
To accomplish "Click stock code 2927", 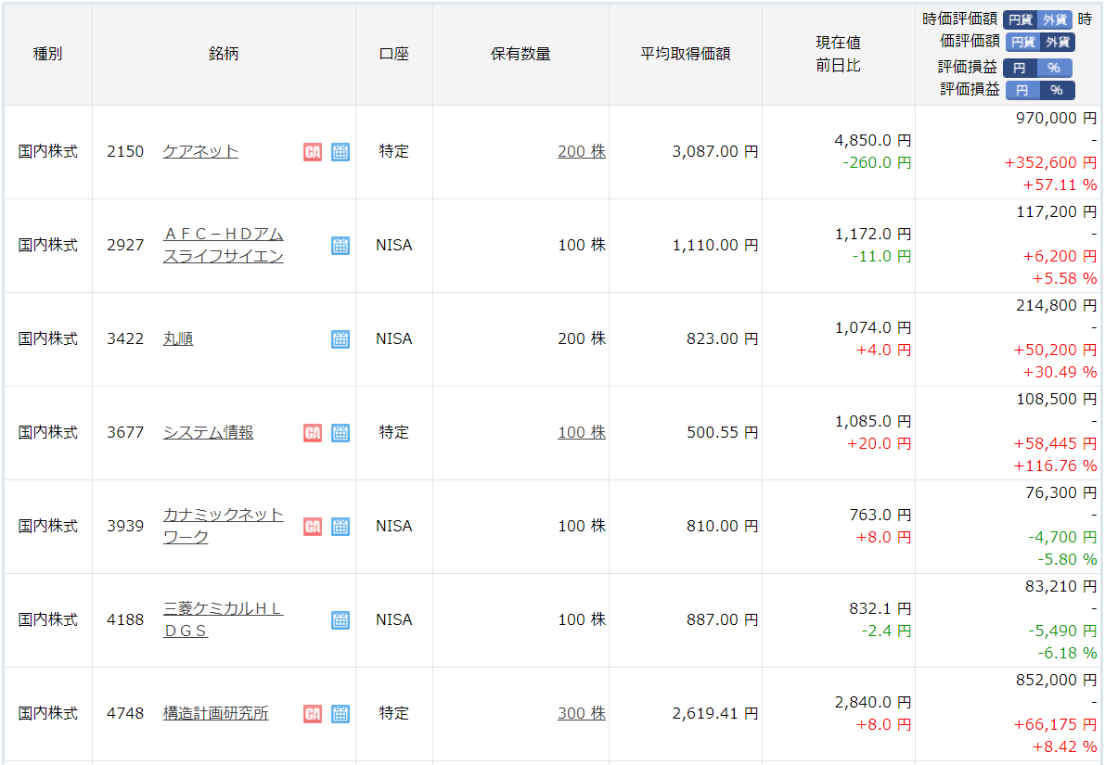I will click(x=124, y=245).
